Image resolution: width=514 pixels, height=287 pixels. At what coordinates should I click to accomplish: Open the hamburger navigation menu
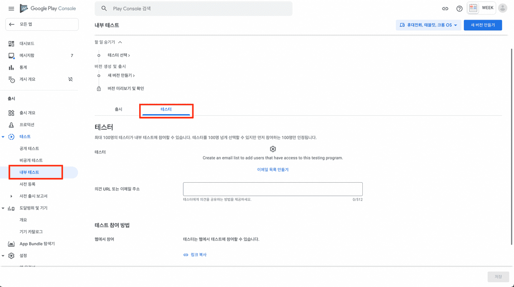pos(11,9)
